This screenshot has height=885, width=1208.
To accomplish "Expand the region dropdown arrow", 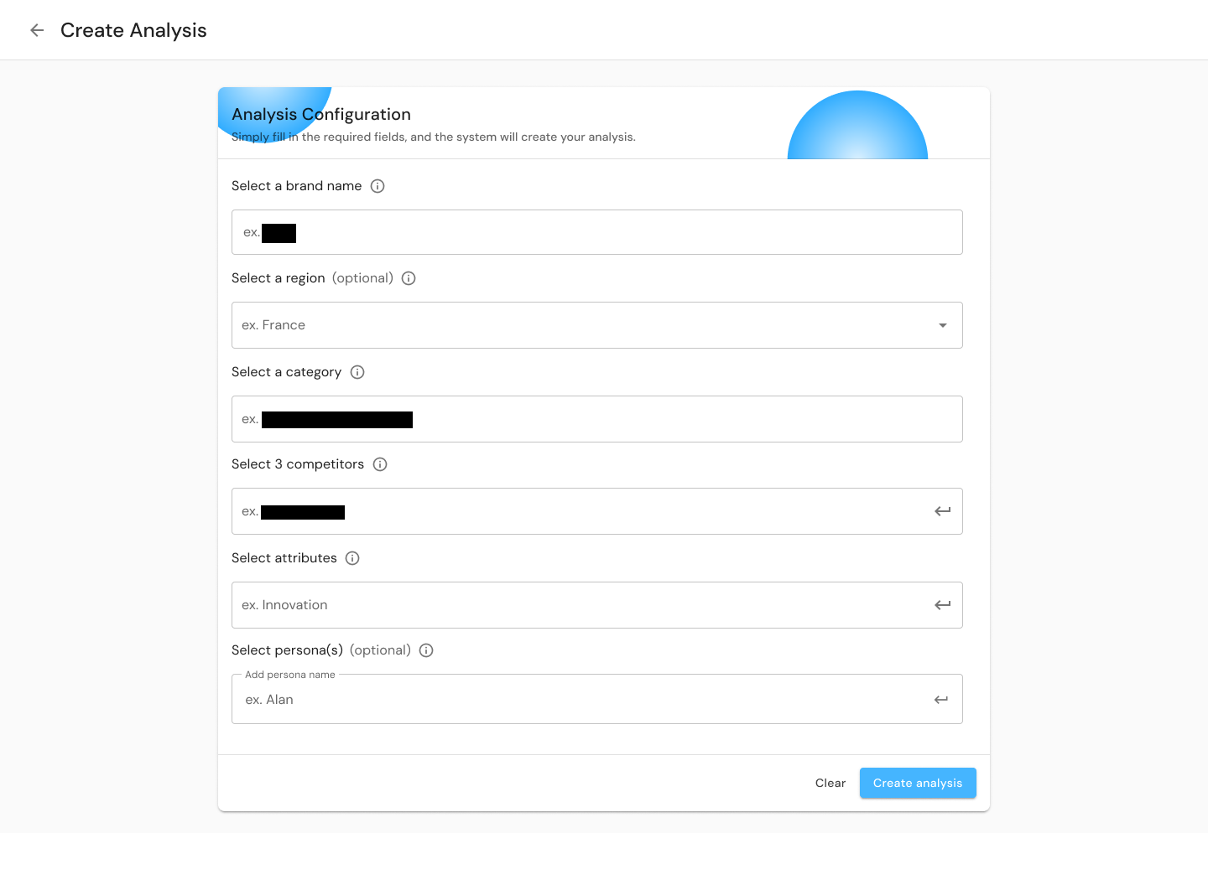I will pyautogui.click(x=942, y=325).
